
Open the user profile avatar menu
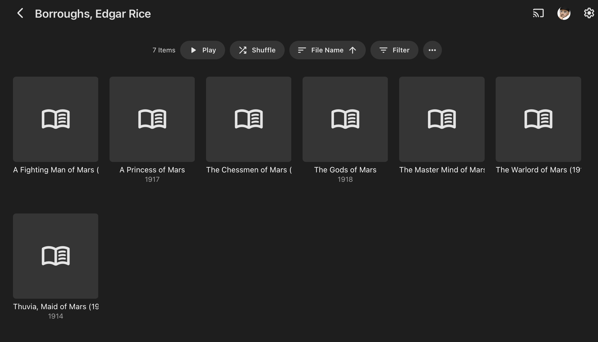pyautogui.click(x=564, y=13)
